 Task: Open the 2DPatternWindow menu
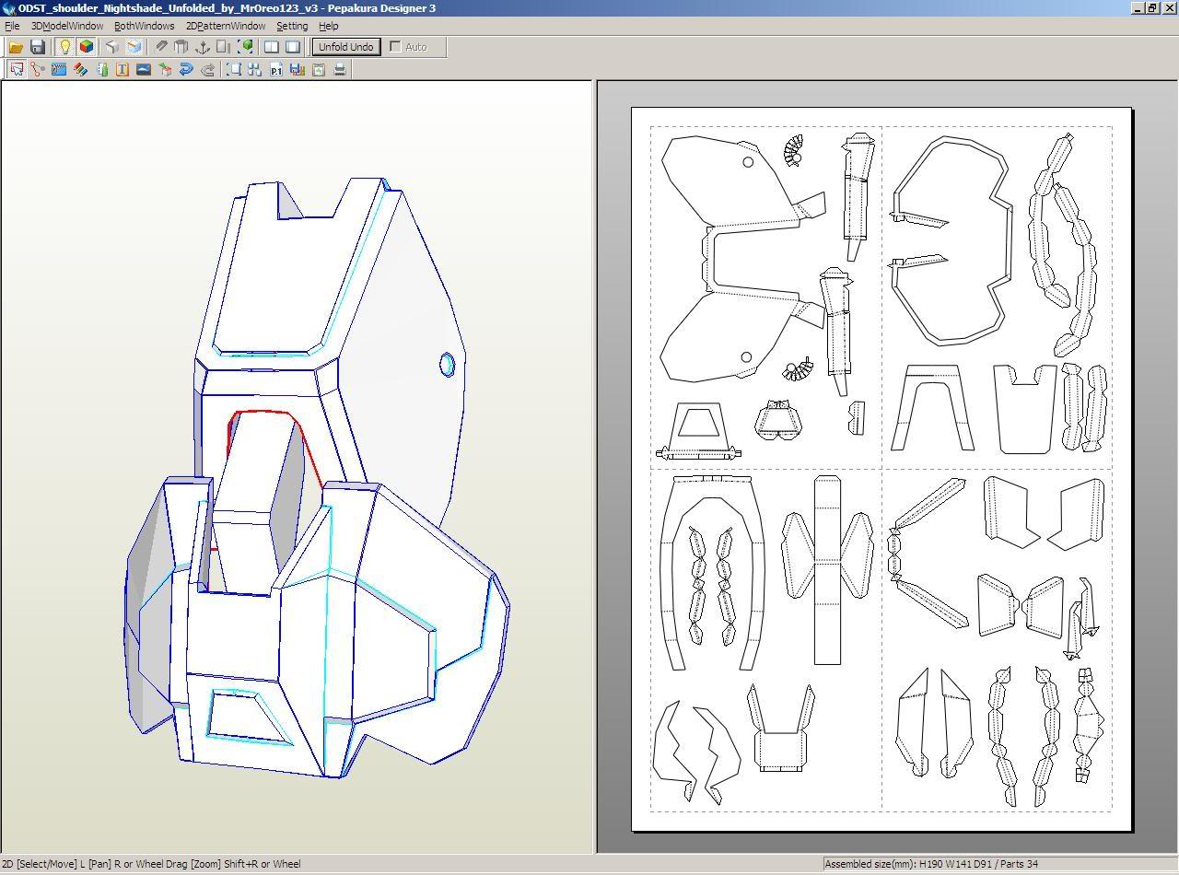226,26
